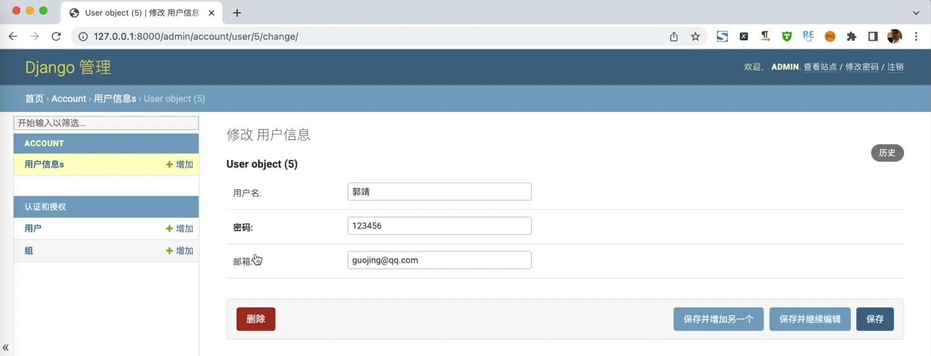Click 保存并增加另一个 button
The width and height of the screenshot is (931, 356).
click(718, 319)
